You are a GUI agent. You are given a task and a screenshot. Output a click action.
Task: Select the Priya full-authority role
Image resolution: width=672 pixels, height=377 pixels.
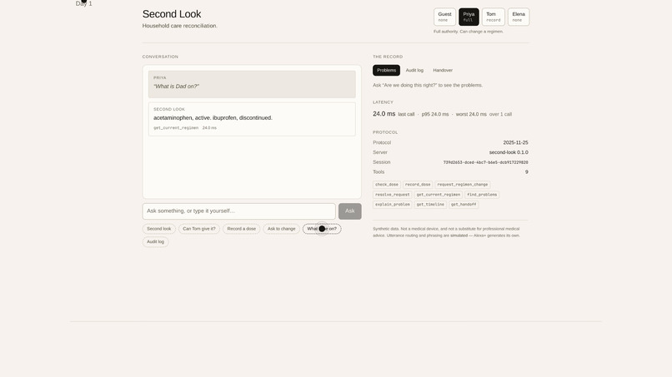tap(469, 17)
